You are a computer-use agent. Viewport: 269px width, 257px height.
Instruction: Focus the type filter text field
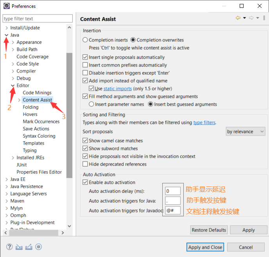[x=38, y=18]
